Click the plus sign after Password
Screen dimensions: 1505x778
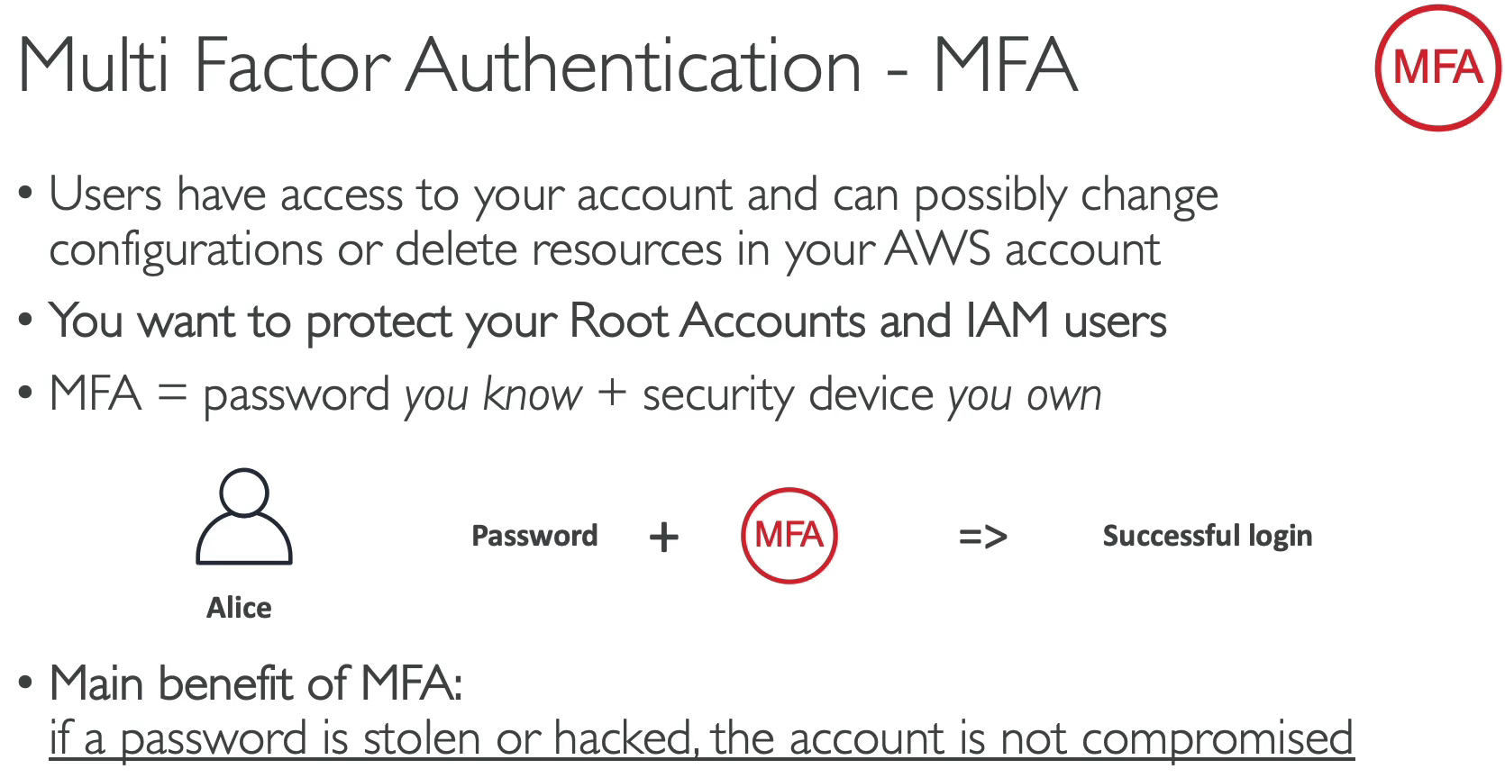[664, 537]
